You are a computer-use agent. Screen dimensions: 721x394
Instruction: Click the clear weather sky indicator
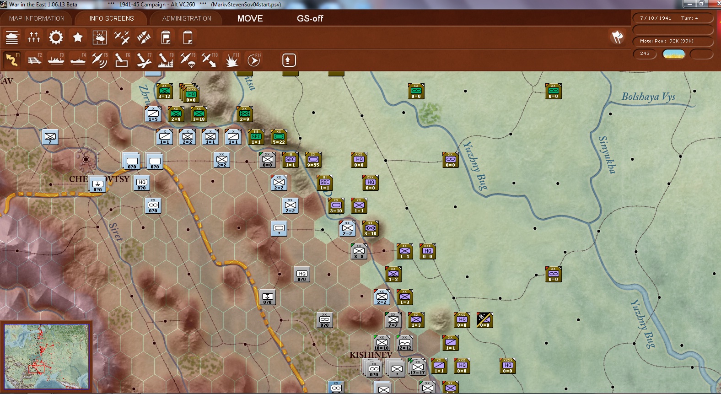pyautogui.click(x=674, y=54)
